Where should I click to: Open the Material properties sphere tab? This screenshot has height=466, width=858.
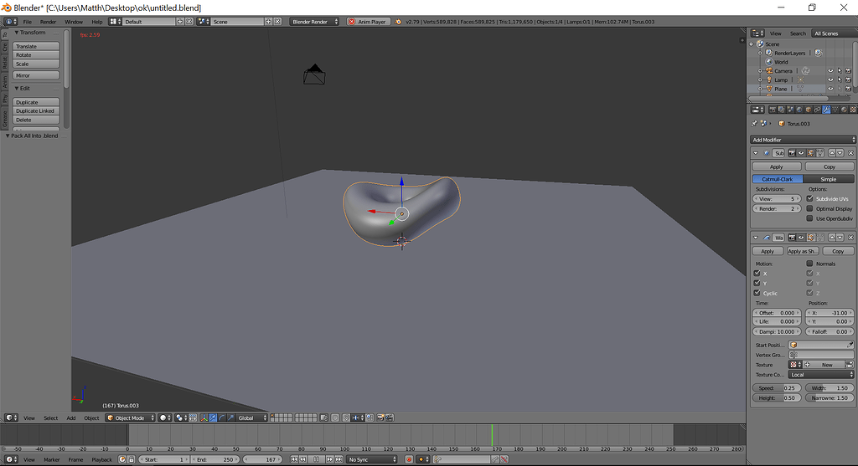click(844, 110)
